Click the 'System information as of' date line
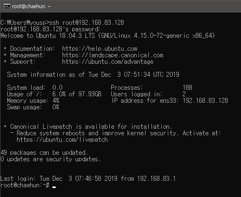 (x=93, y=75)
